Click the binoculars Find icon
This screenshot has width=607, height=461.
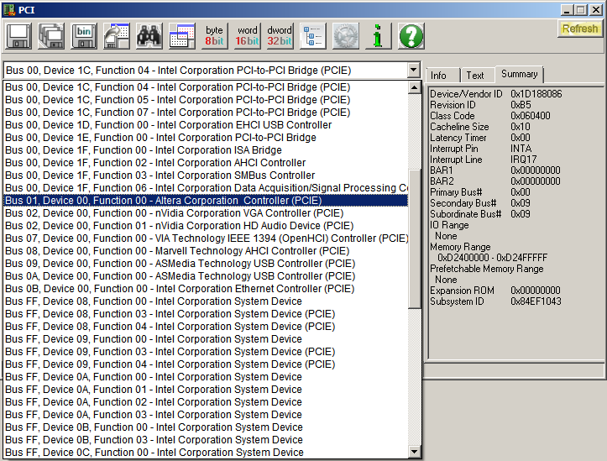point(149,35)
